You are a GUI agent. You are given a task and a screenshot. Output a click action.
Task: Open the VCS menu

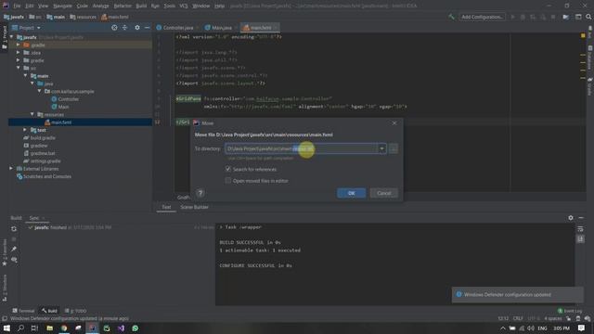184,6
